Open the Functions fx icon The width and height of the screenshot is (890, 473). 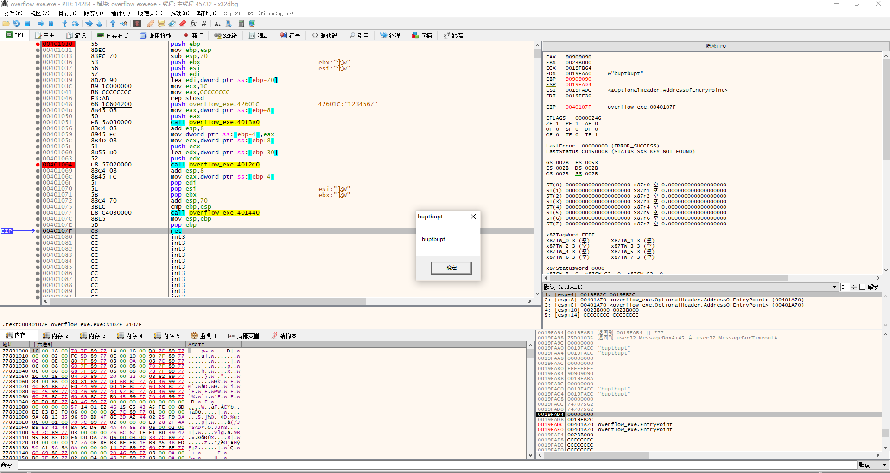pos(193,24)
